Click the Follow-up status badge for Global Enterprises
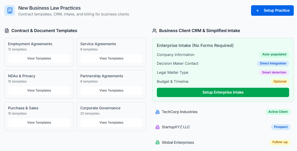 pyautogui.click(x=280, y=142)
